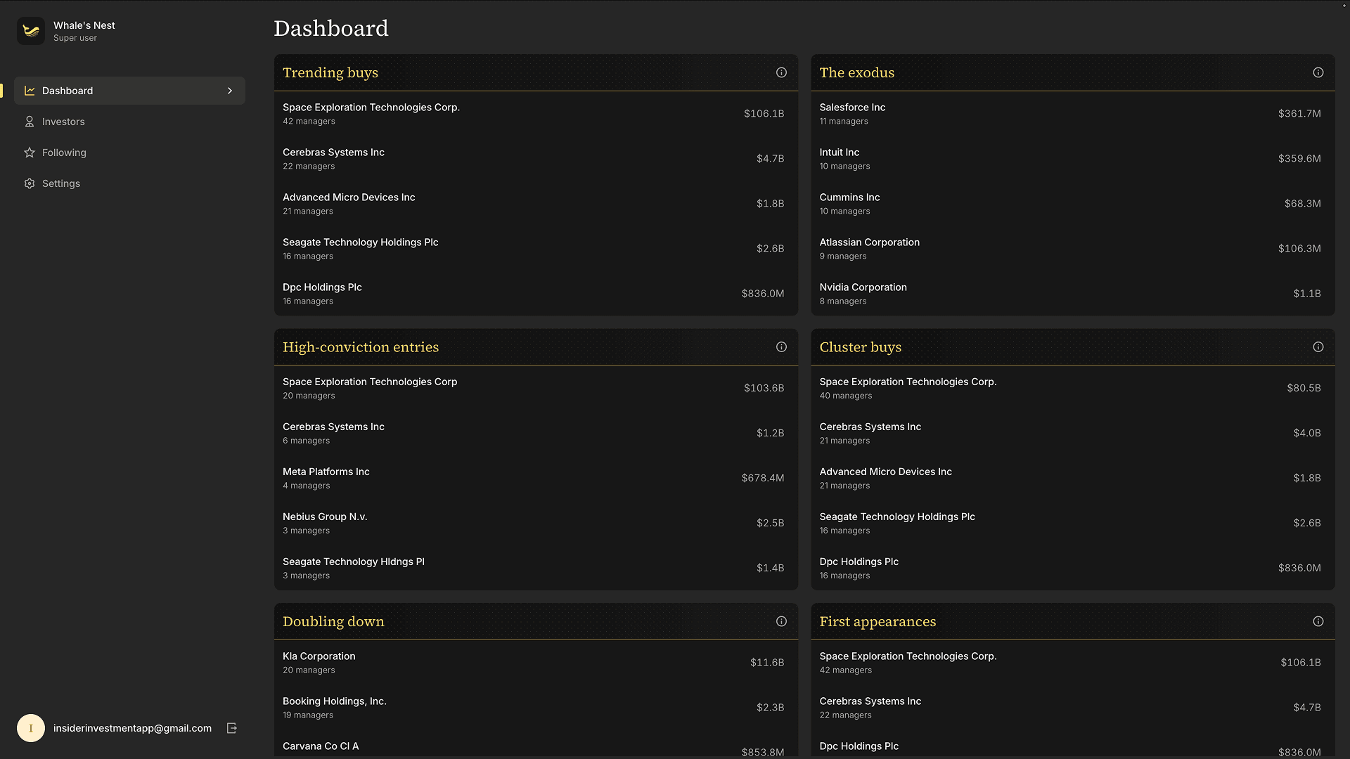Select Cerebras Systems row in Trending buys
Image resolution: width=1350 pixels, height=759 pixels.
coord(536,159)
